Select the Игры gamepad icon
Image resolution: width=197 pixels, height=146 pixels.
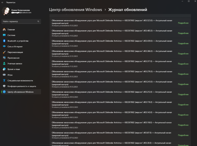click(x=4, y=75)
